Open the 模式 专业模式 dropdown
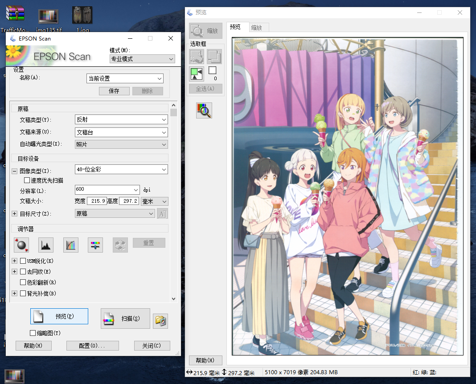Viewport: 476px width, 384px height. (142, 59)
